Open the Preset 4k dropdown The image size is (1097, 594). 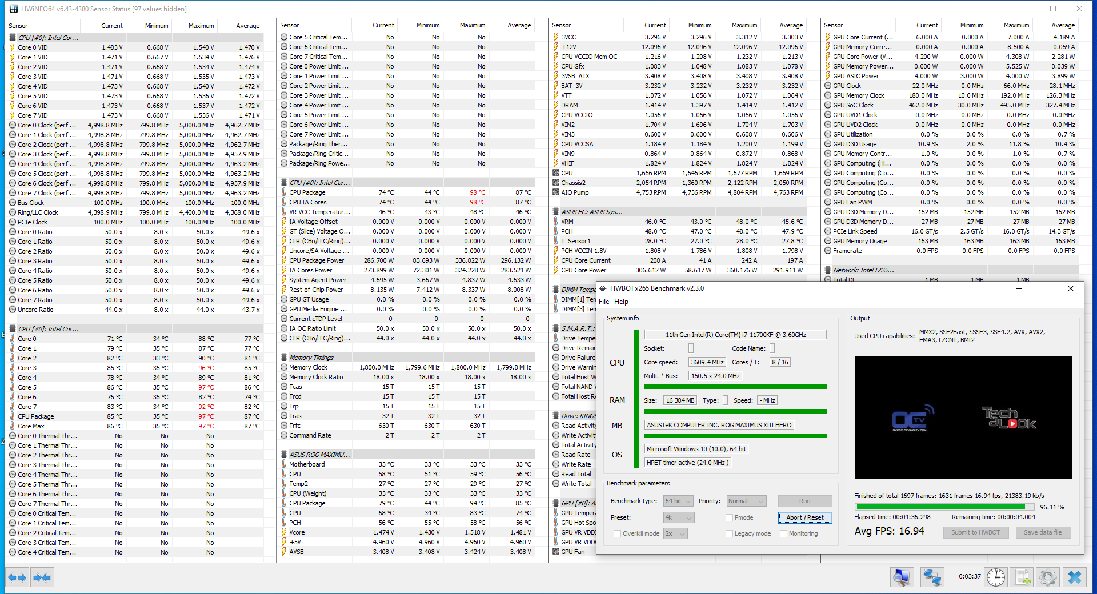tap(679, 517)
